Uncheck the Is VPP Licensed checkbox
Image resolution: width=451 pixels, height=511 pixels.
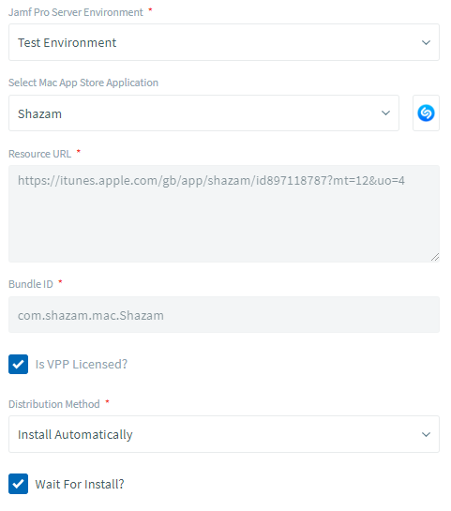click(18, 364)
